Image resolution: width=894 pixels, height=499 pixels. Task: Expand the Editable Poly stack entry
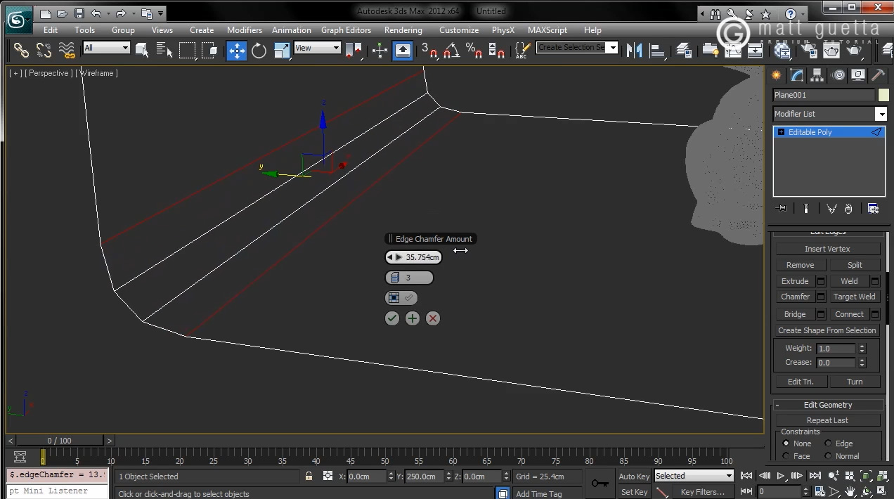point(781,132)
